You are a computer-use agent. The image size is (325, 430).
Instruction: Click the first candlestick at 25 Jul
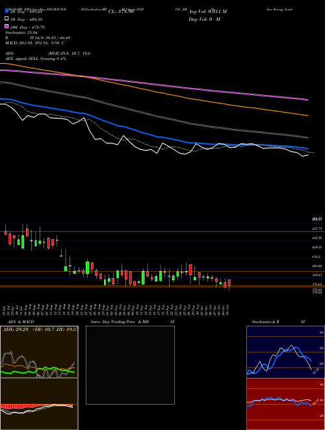click(x=5, y=232)
